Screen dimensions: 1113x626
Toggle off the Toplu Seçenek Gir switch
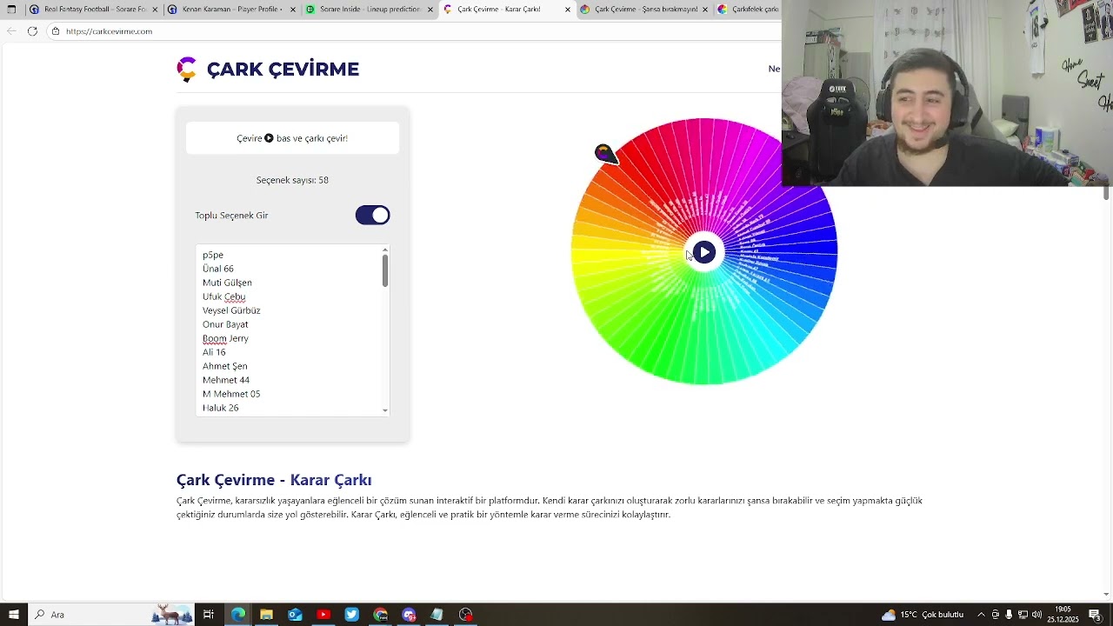coord(373,216)
